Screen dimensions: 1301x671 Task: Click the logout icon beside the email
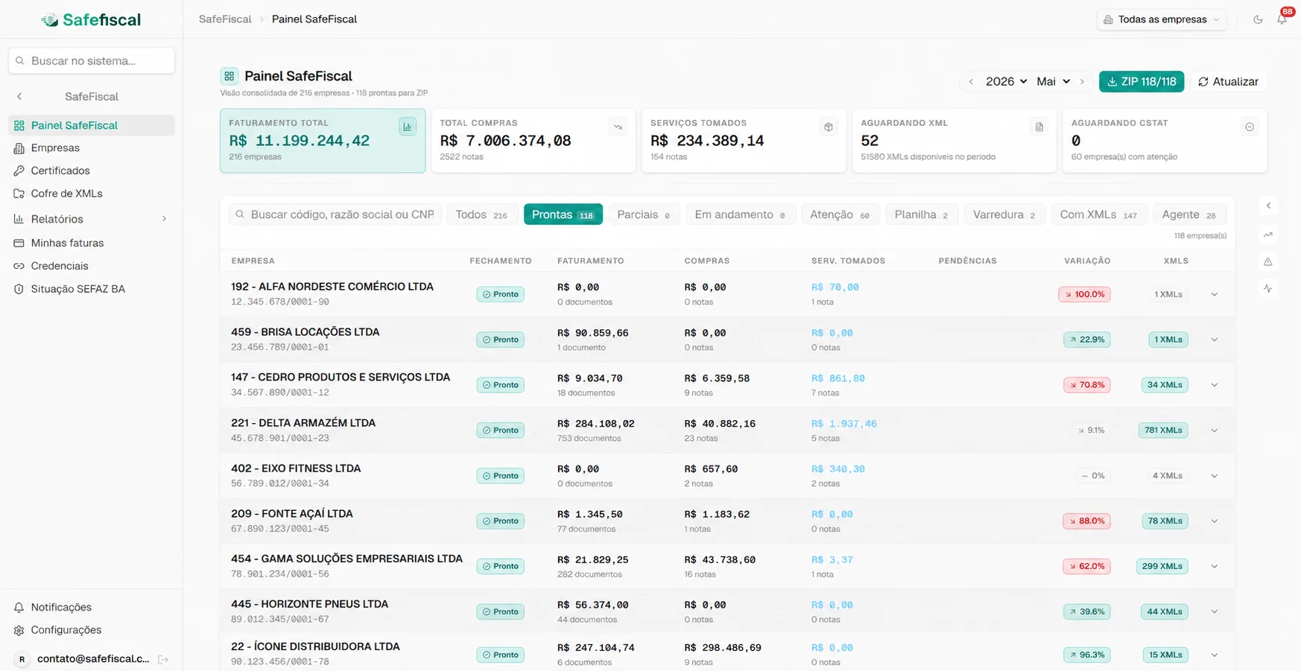(163, 659)
